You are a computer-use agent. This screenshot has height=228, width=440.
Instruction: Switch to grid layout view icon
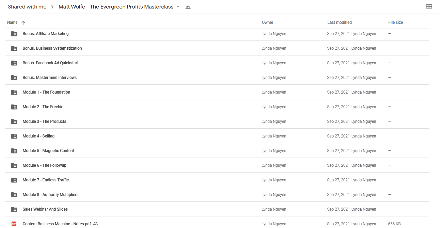(429, 6)
